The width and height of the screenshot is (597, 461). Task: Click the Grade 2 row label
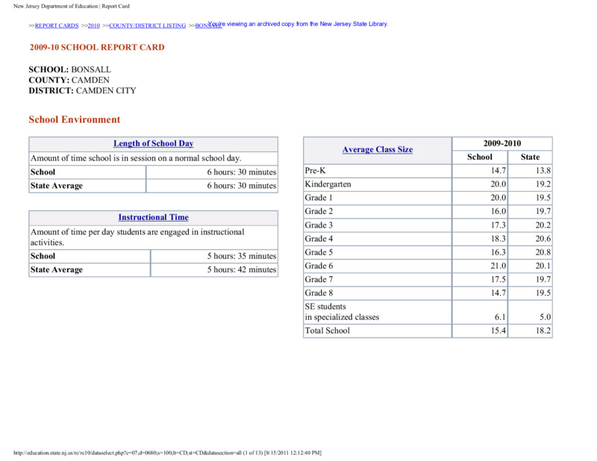pos(319,211)
